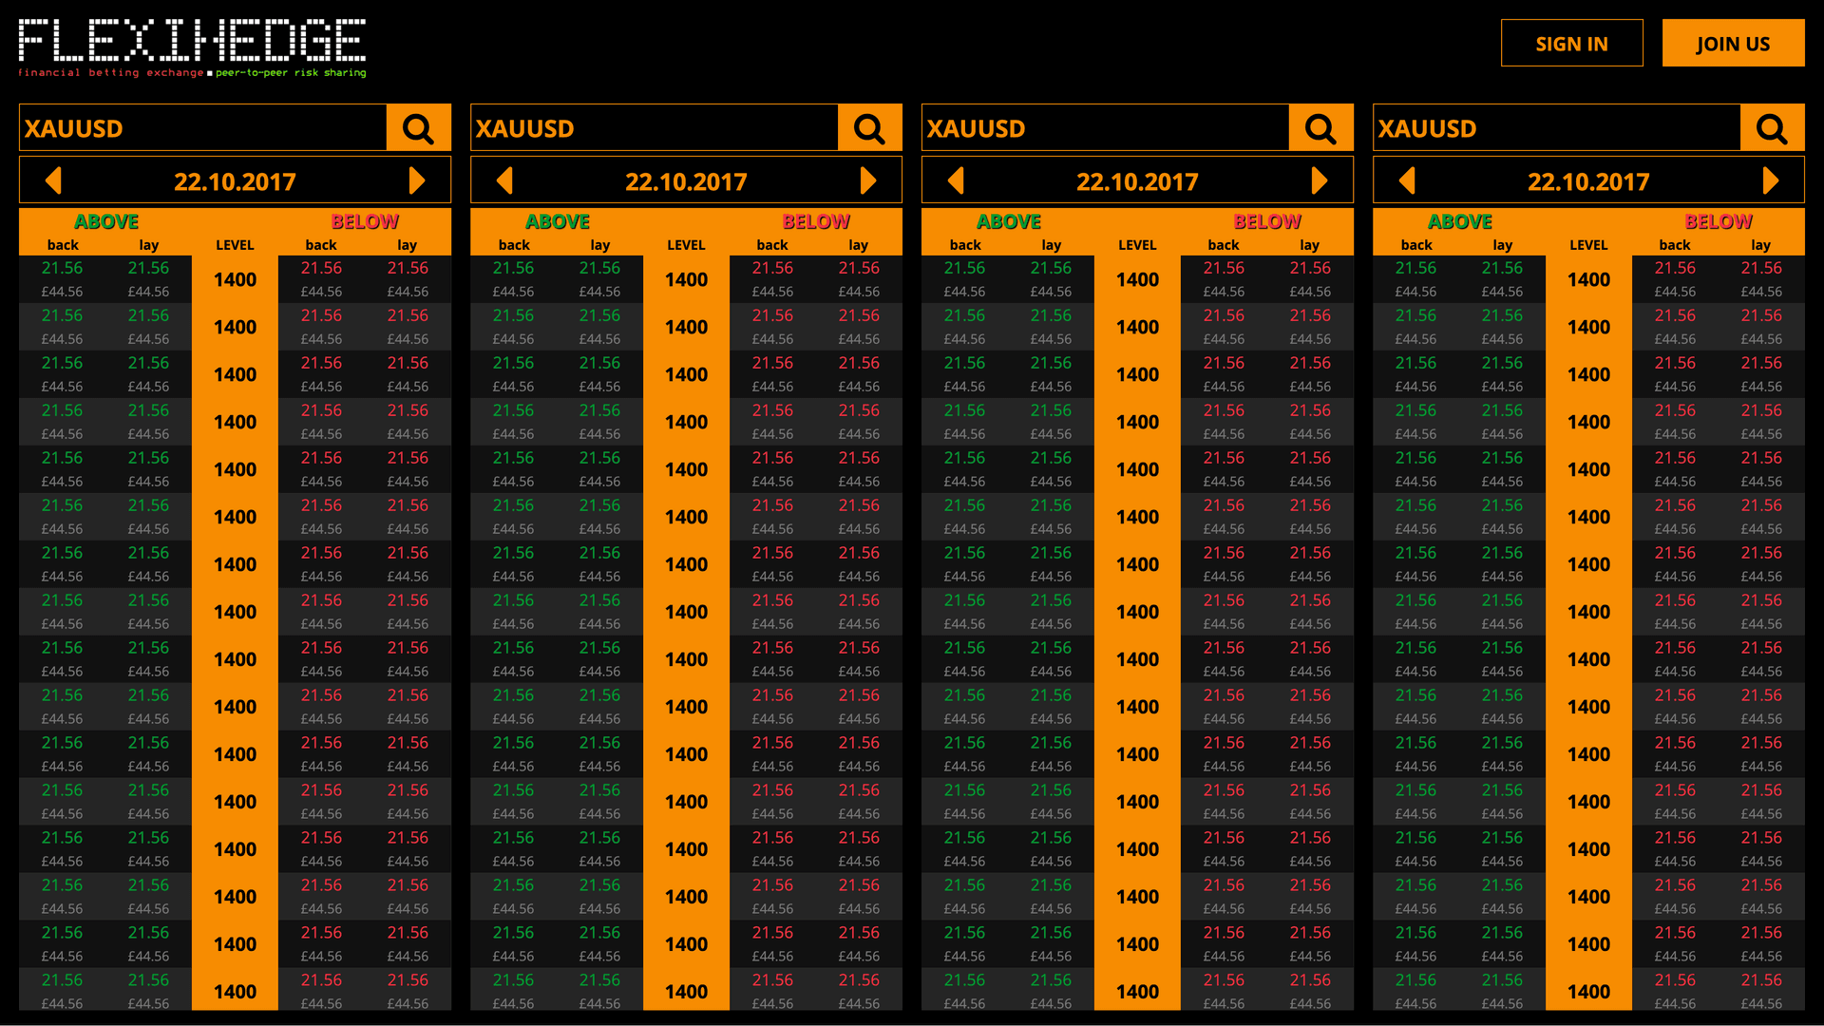Click ABOVE 'lay' column header in second panel
This screenshot has width=1824, height=1026.
pyautogui.click(x=599, y=245)
